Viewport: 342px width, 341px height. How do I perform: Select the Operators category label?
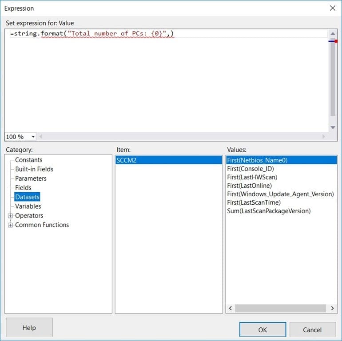29,216
